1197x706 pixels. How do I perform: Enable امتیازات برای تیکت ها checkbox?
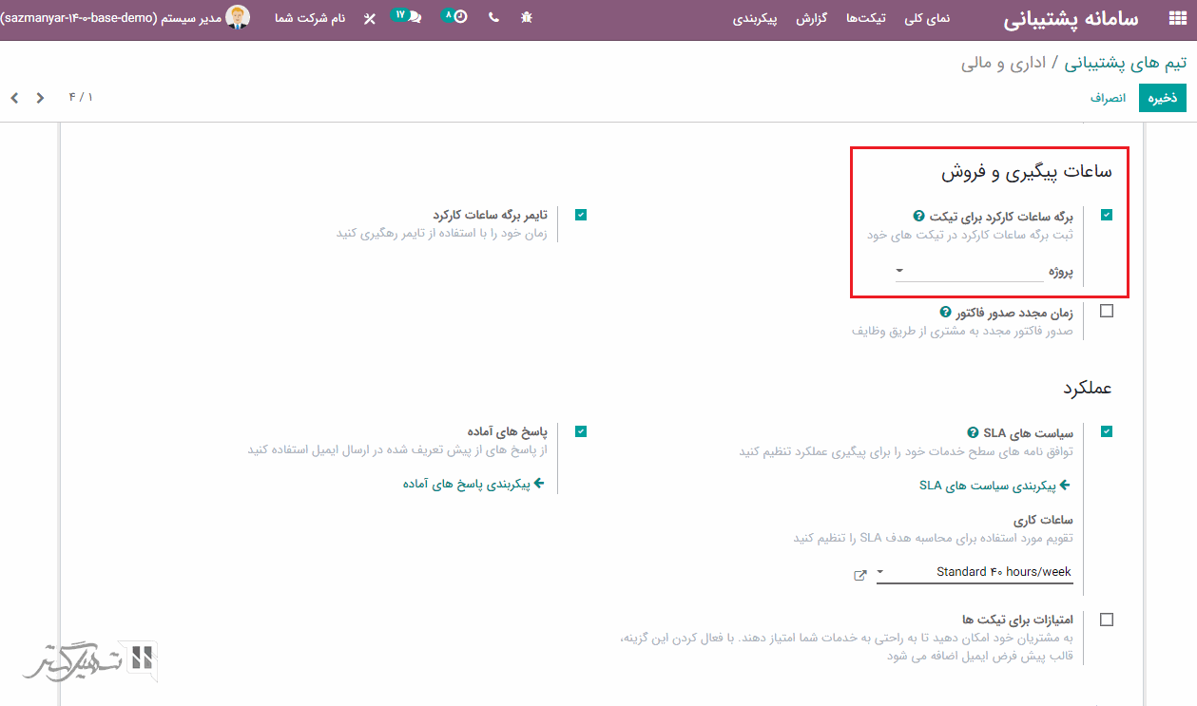[x=1106, y=620]
